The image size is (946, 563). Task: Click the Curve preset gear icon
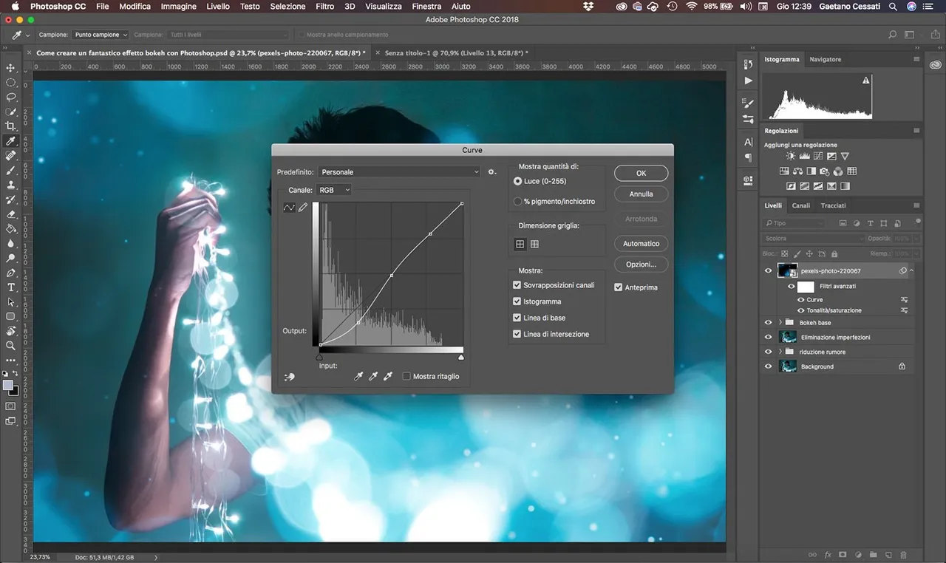492,172
